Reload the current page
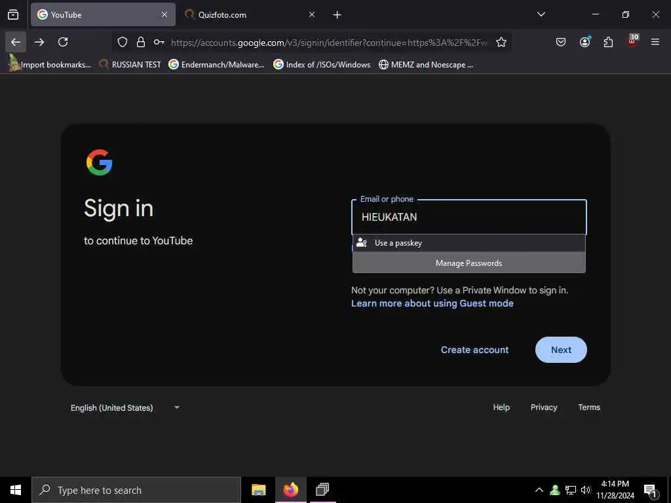 pyautogui.click(x=63, y=42)
